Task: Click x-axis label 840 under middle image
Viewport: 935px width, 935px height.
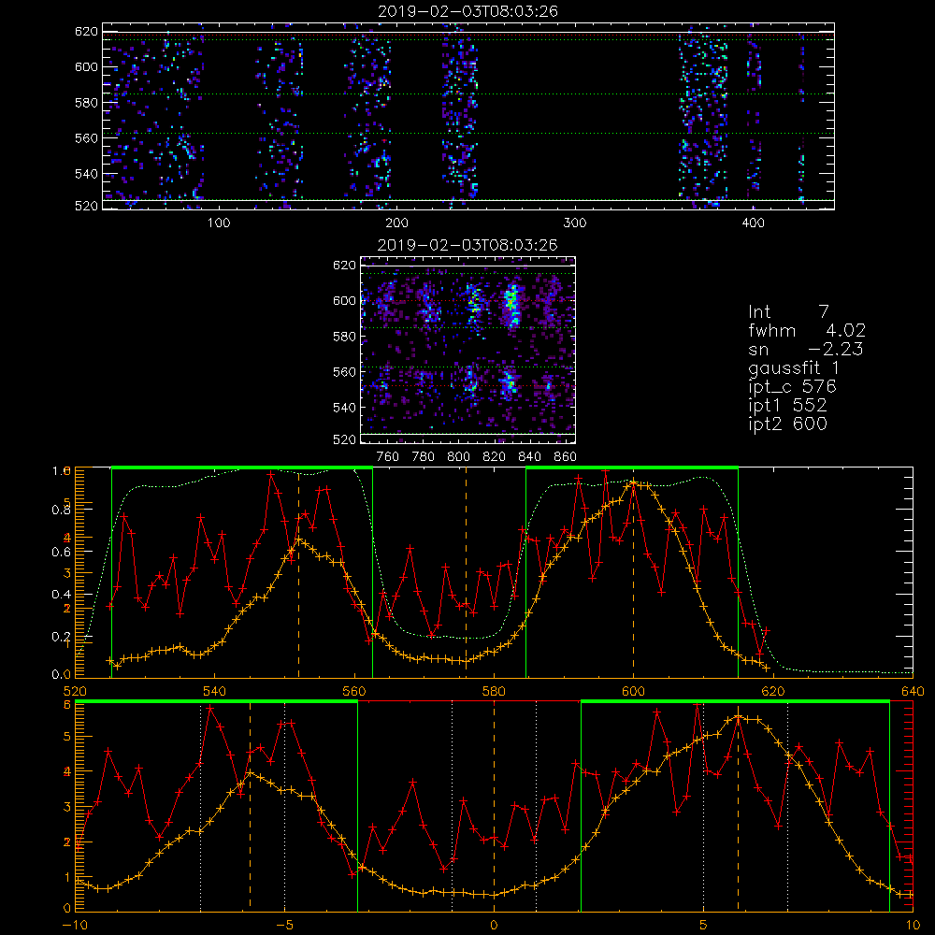Action: pos(529,457)
